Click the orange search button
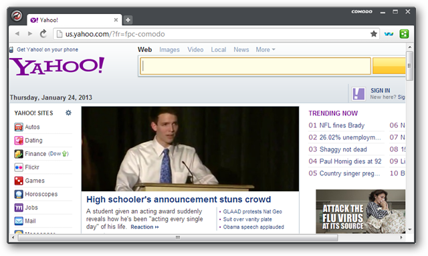This screenshot has height=256, width=428. click(389, 66)
